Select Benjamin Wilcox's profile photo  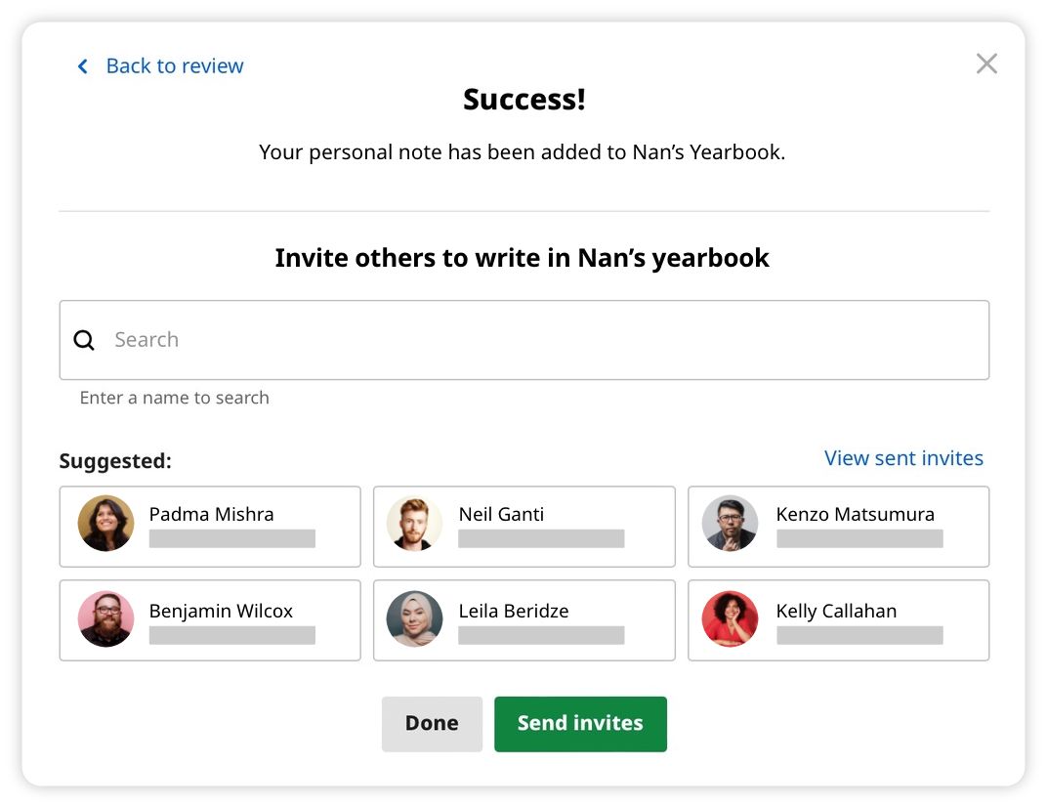click(x=105, y=619)
